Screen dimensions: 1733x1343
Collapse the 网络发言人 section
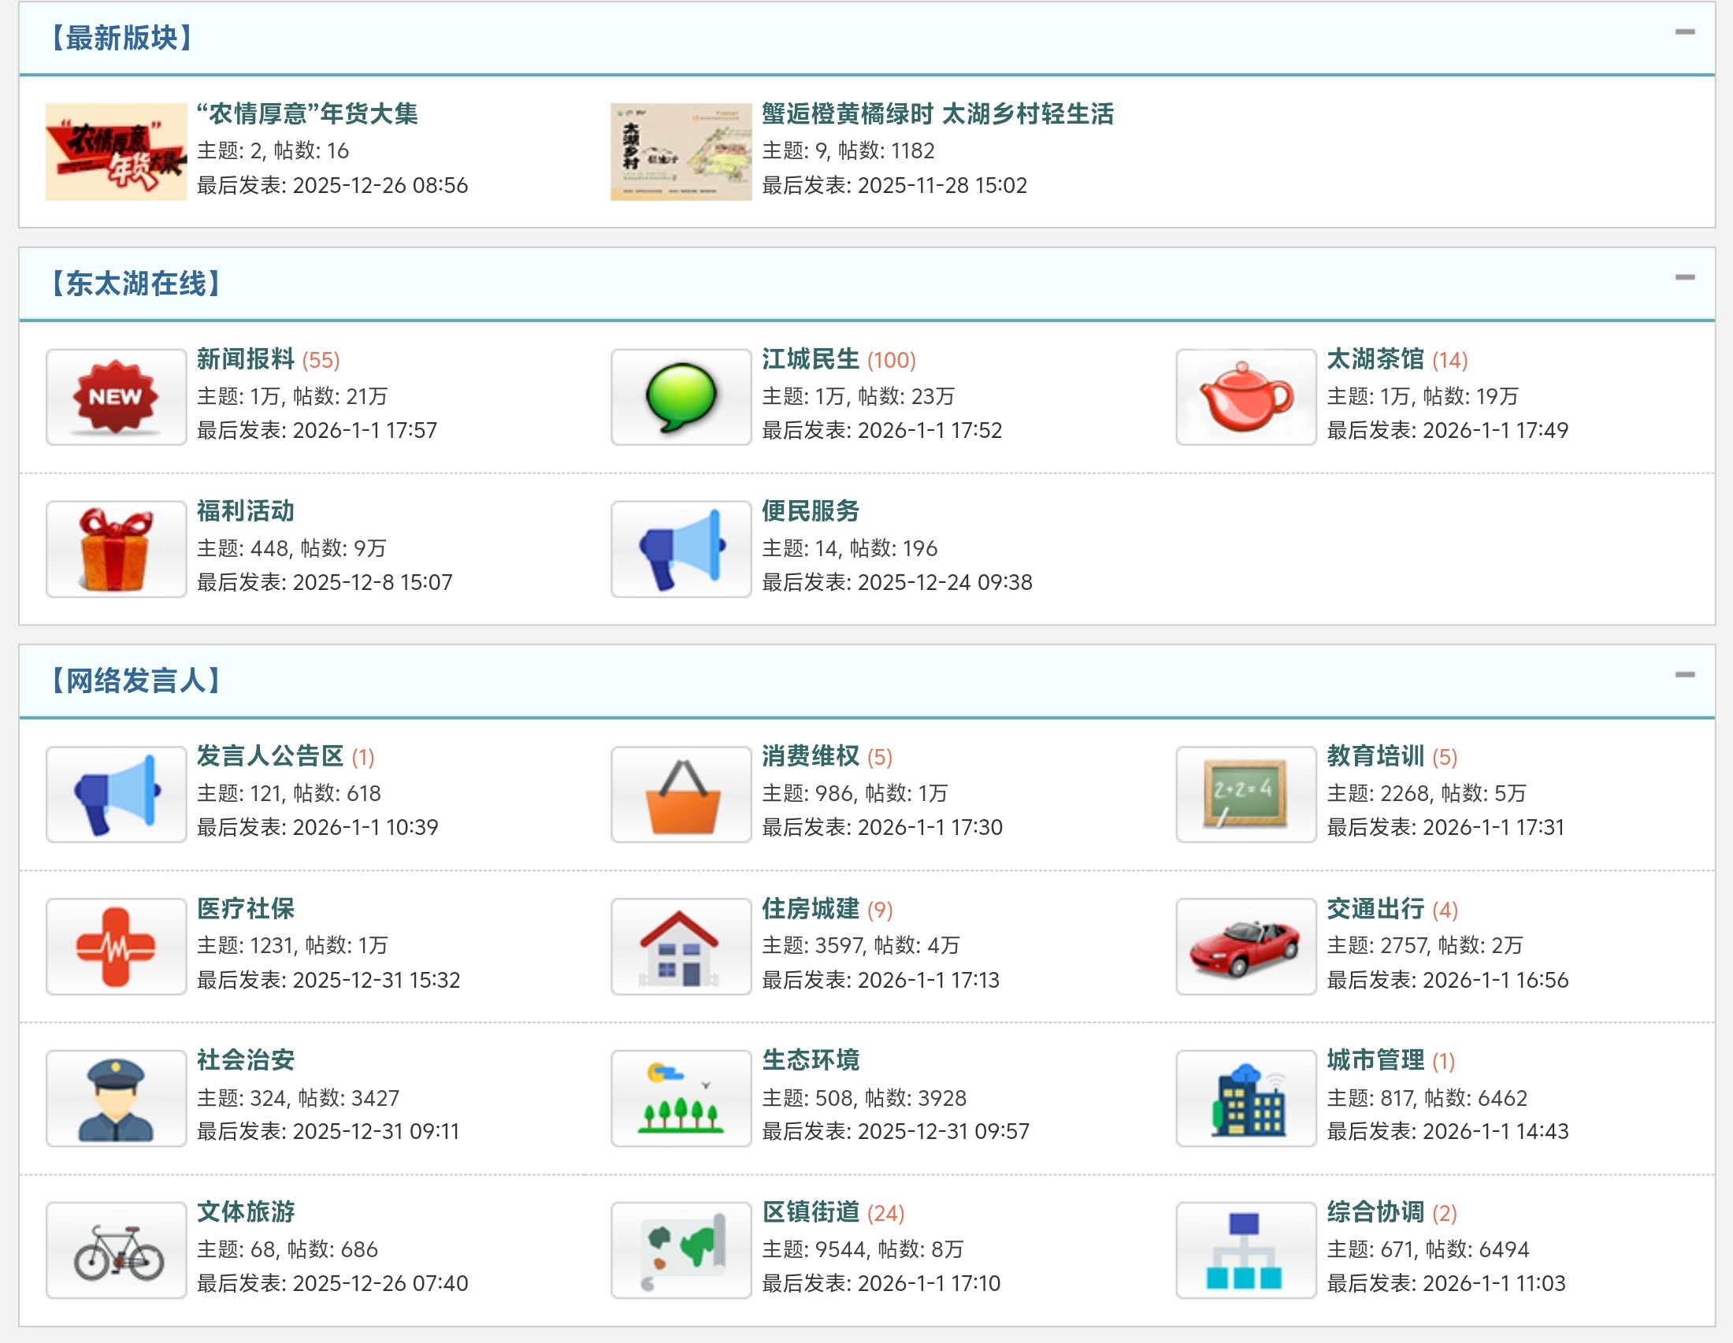[x=1685, y=675]
